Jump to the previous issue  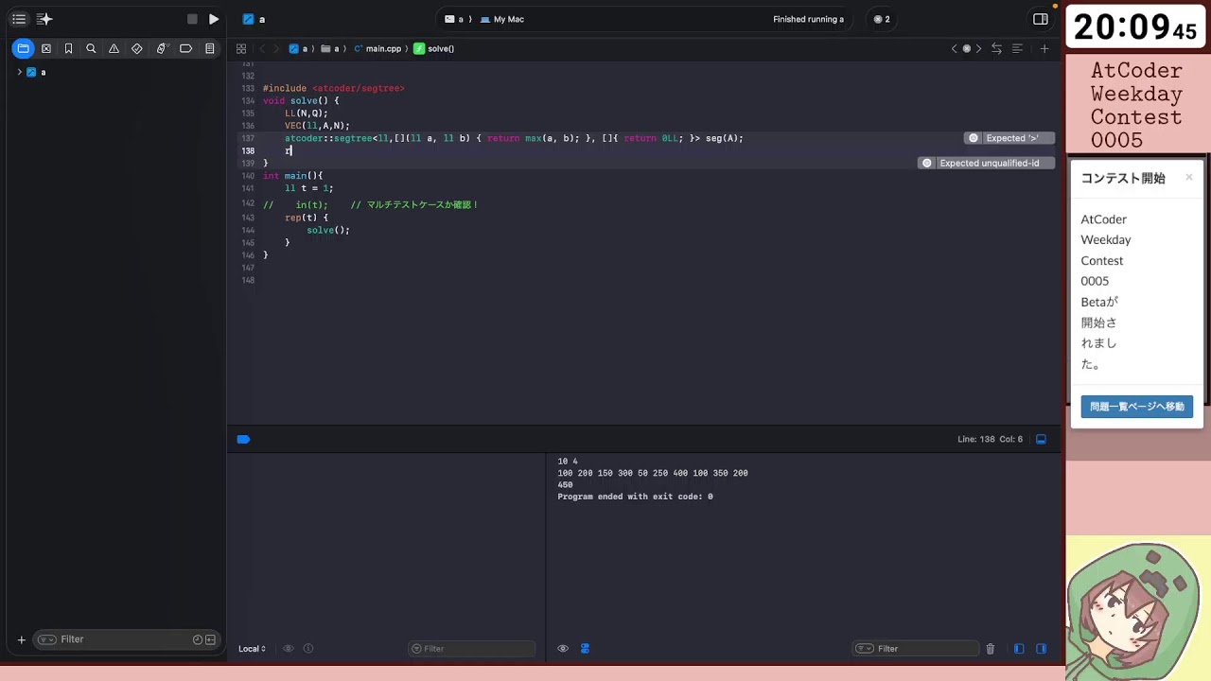pyautogui.click(x=954, y=48)
